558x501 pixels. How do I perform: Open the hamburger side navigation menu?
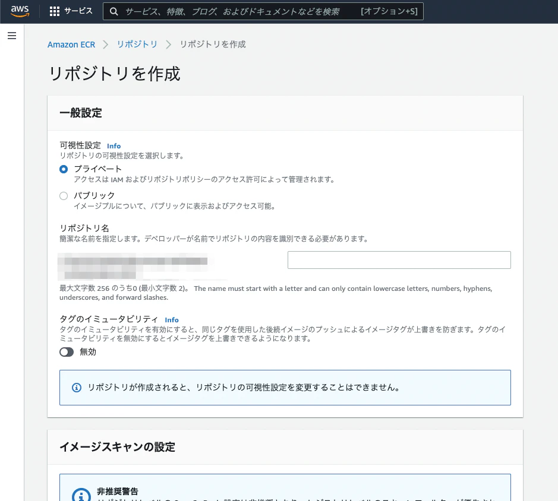12,36
